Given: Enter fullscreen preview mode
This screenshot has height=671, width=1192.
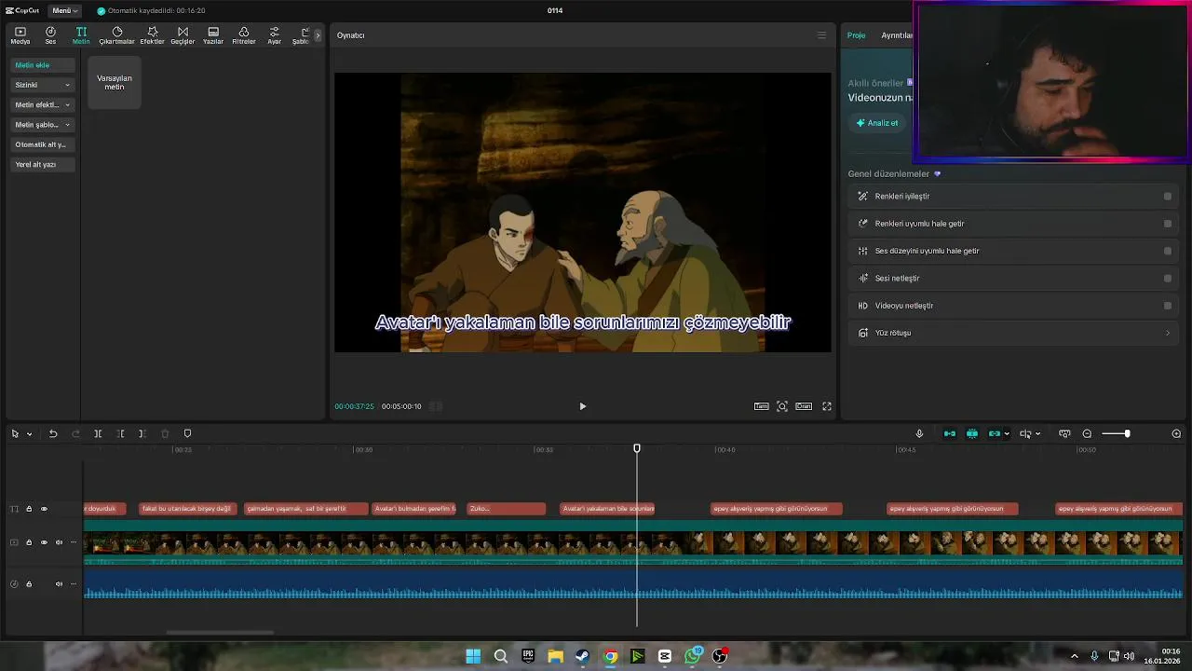Looking at the screenshot, I should coord(827,406).
